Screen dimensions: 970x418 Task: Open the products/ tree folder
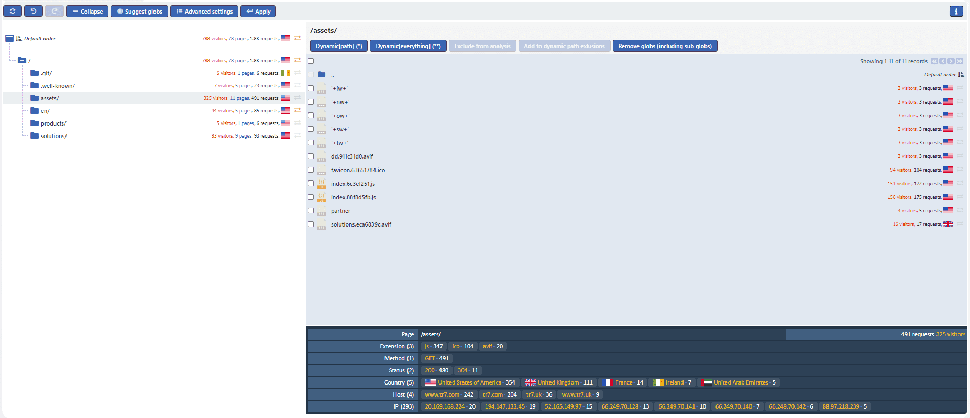point(53,123)
